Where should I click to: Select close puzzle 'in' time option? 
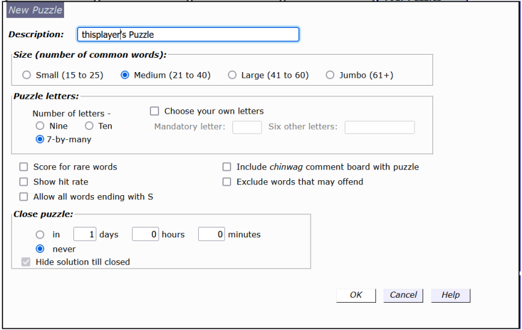tap(40, 235)
